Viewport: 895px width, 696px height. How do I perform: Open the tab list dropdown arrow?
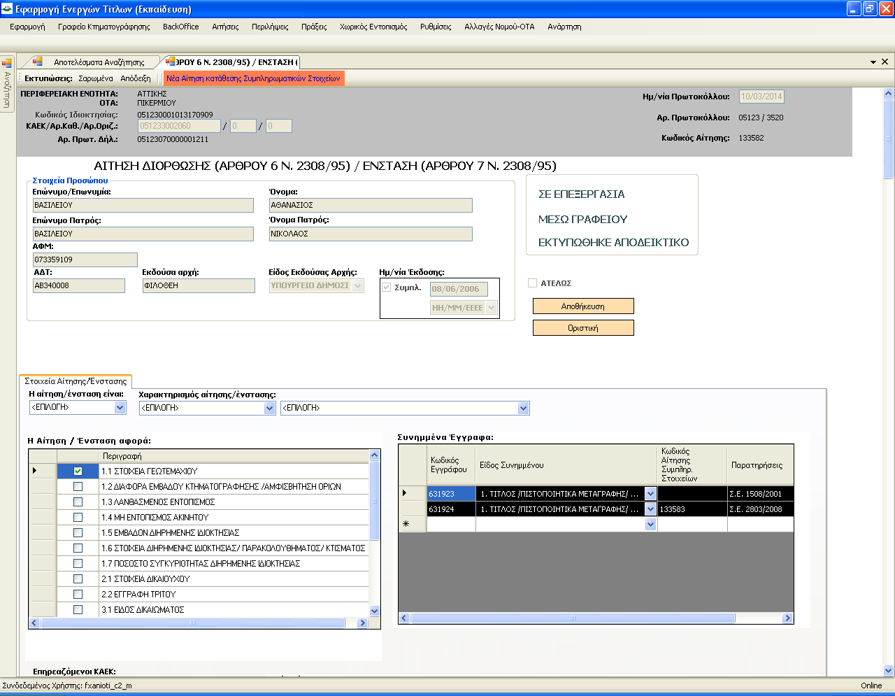(873, 62)
